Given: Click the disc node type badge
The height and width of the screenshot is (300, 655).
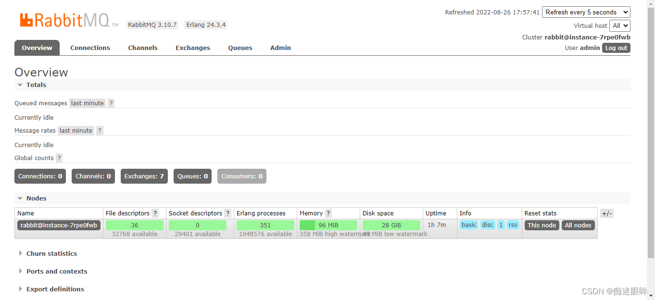Looking at the screenshot, I should tap(488, 225).
